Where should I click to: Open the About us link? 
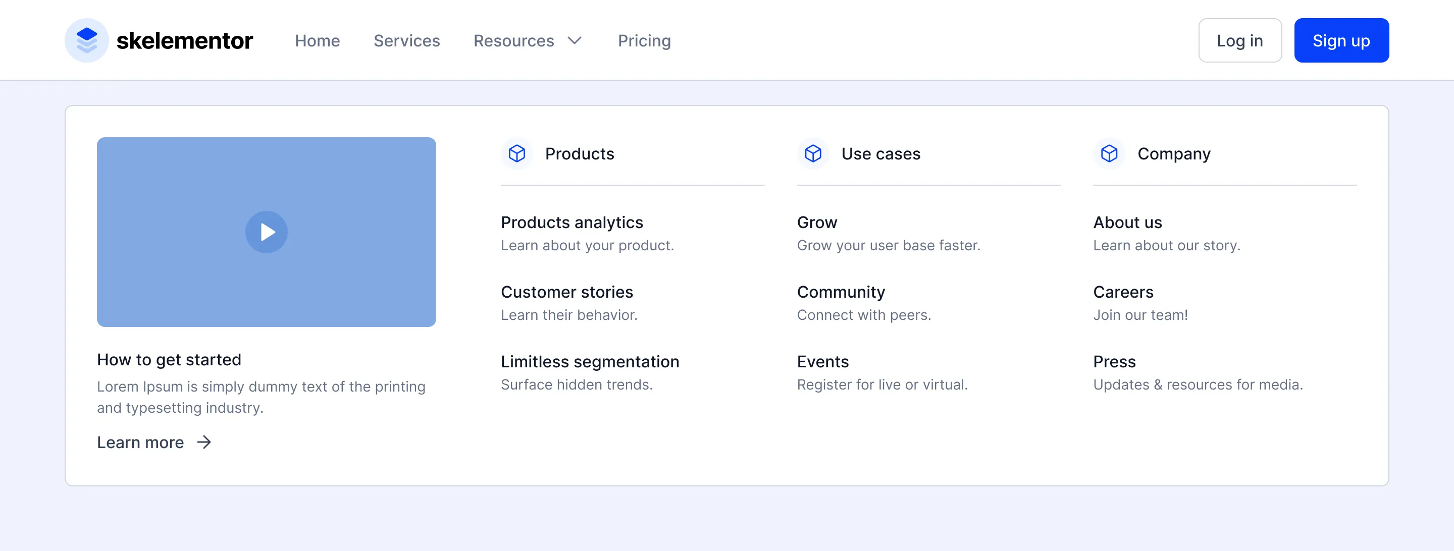[x=1127, y=222]
